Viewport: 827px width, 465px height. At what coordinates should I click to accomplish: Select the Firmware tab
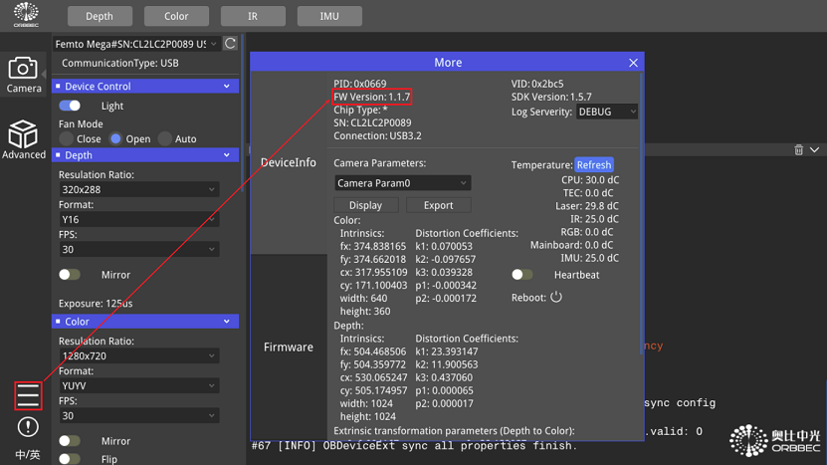(x=289, y=348)
